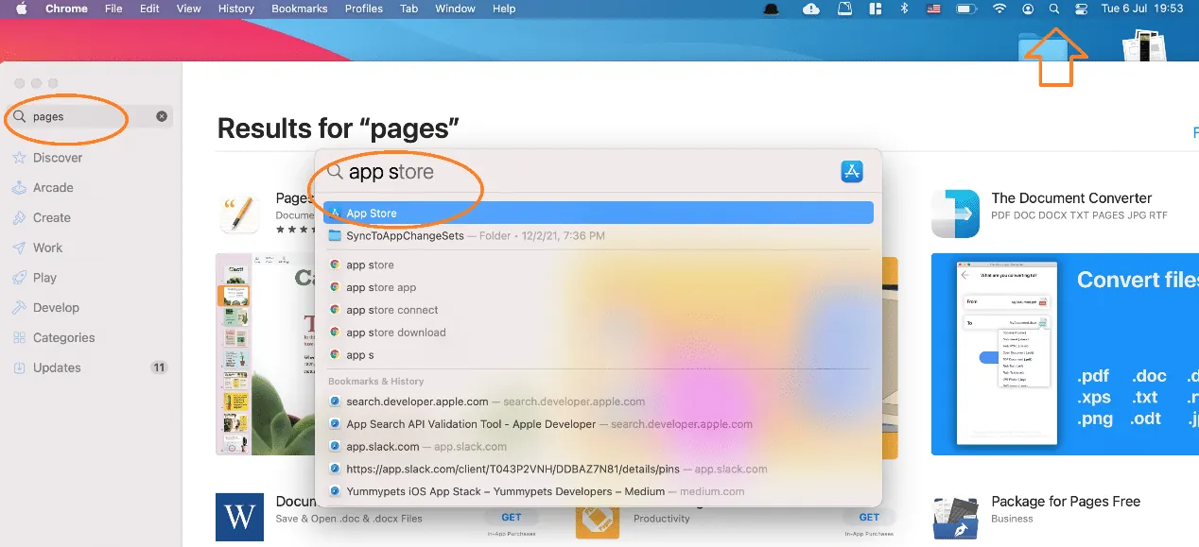Choose the 'app s' suggestion
Viewport: 1199px width, 547px height.
(599, 355)
